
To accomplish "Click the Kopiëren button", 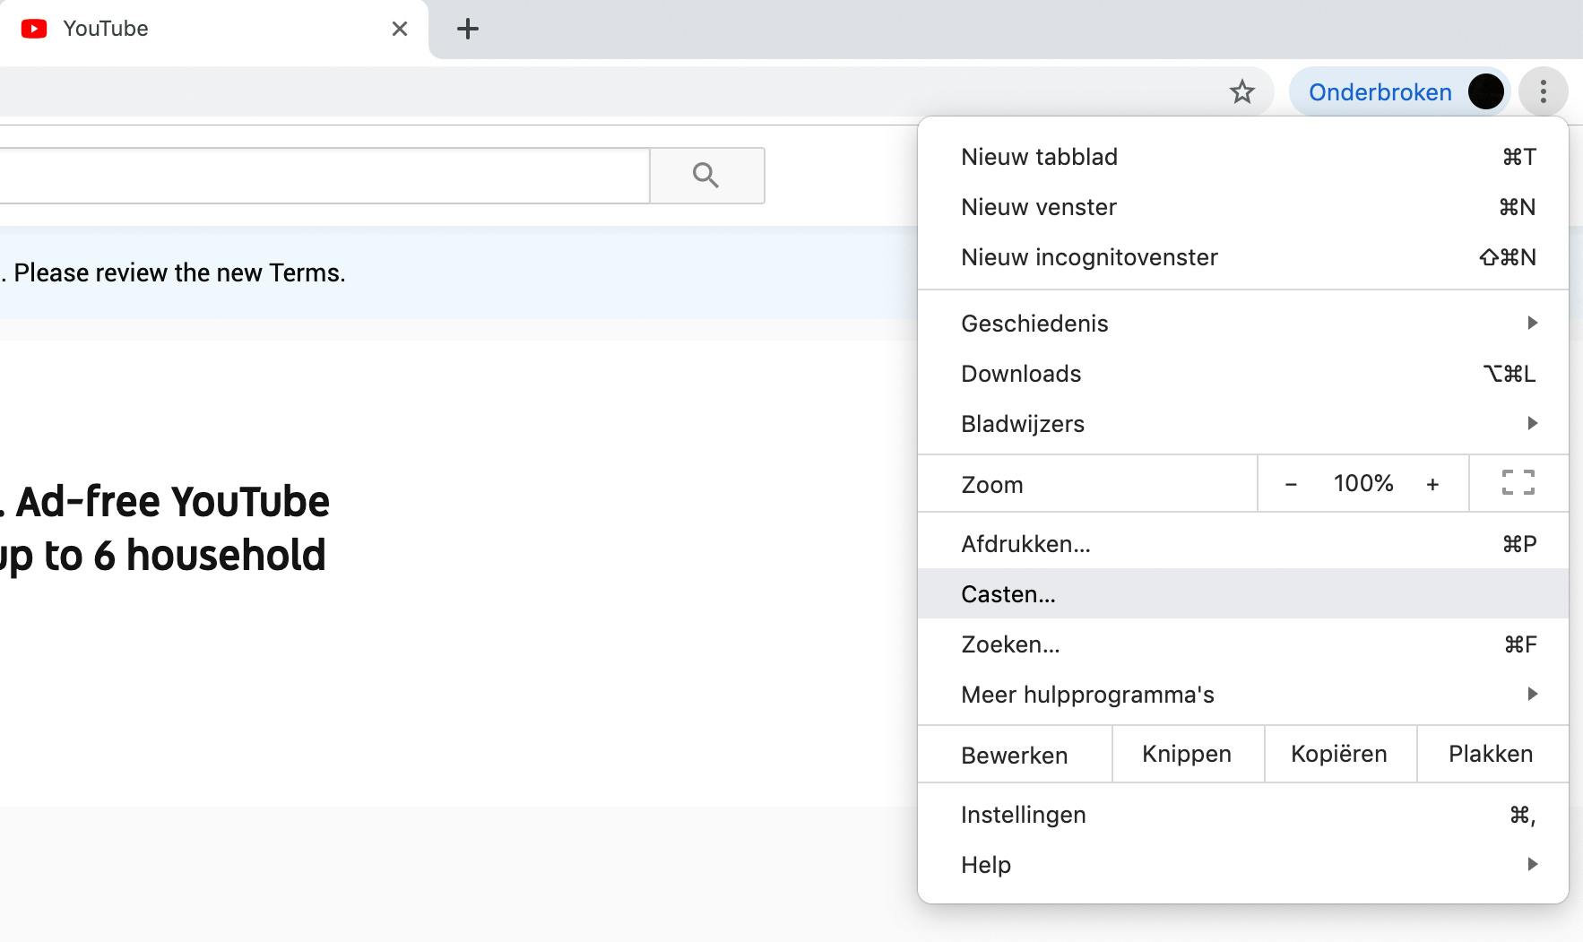I will point(1339,754).
